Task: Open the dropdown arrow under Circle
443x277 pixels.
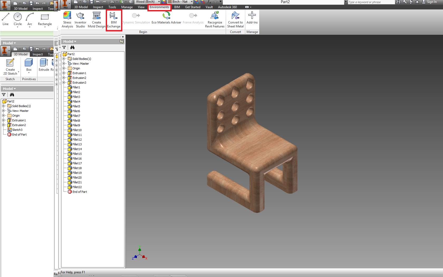Action: tap(18, 27)
